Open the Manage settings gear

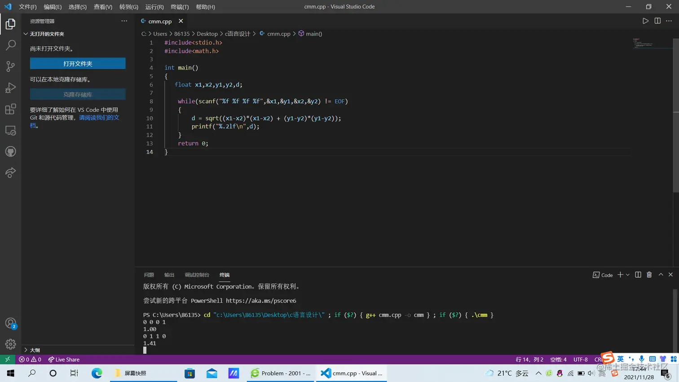pos(10,344)
